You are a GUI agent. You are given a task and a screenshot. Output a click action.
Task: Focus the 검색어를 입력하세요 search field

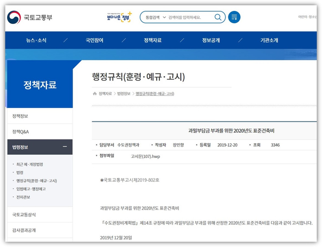coord(184,17)
